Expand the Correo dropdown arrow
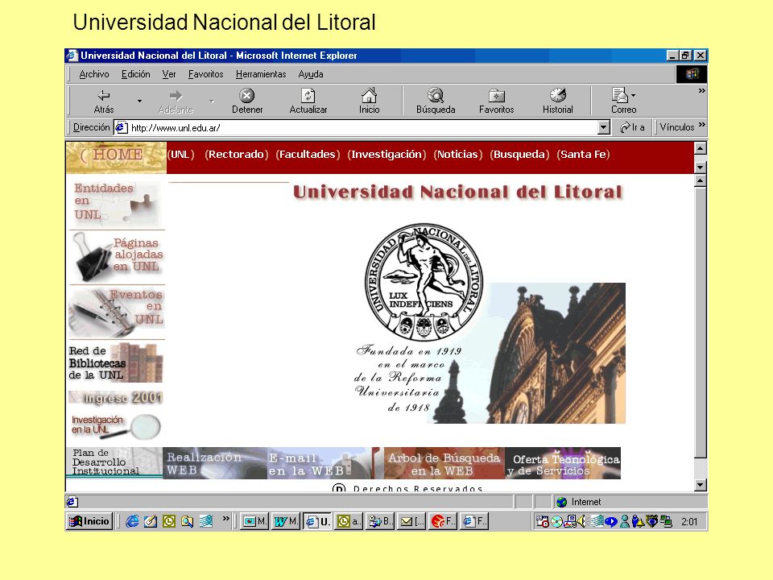773x580 pixels. (x=633, y=96)
